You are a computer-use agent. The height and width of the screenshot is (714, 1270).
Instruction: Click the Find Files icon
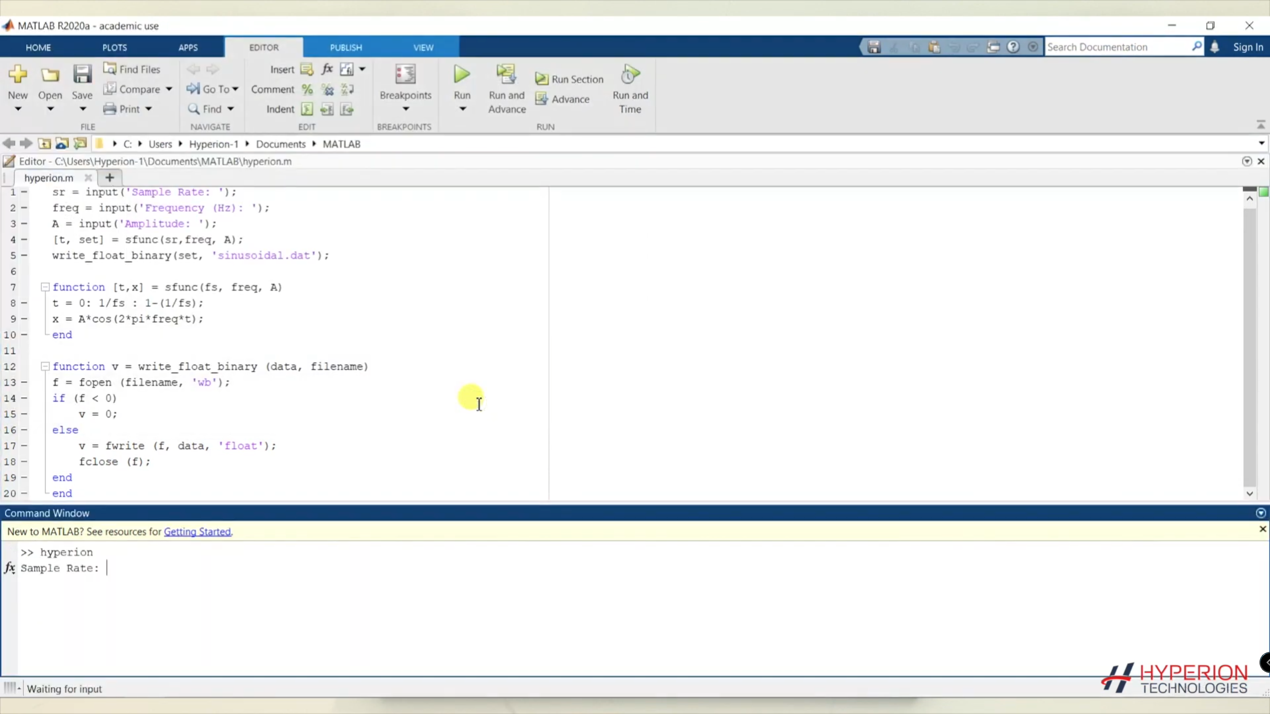110,69
